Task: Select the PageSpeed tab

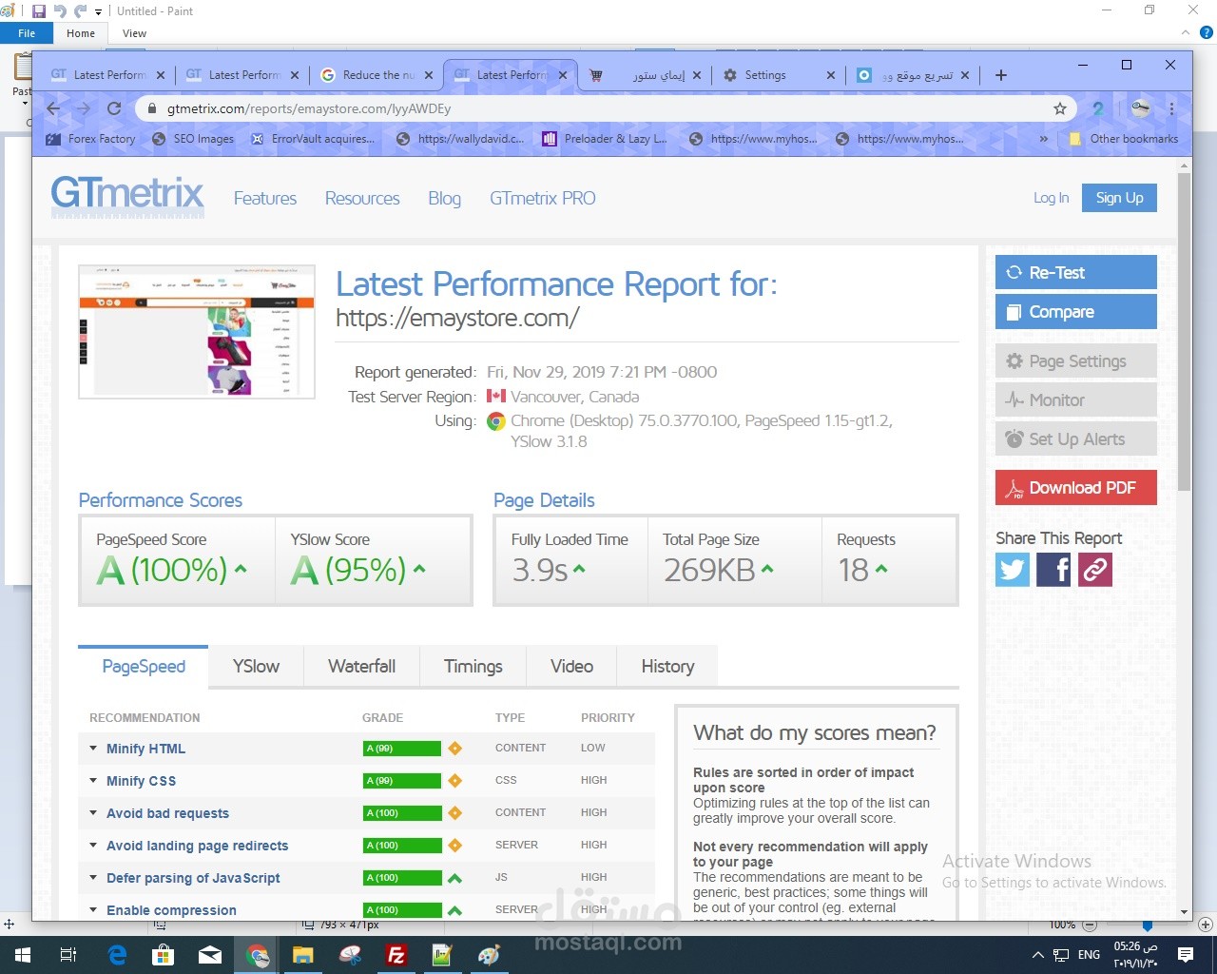Action: tap(144, 667)
